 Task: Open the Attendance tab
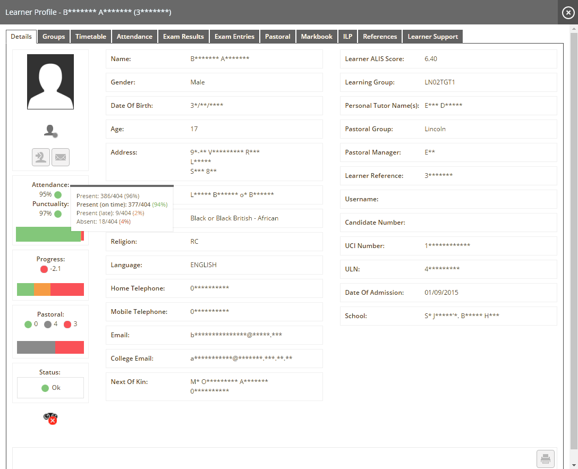pyautogui.click(x=134, y=37)
